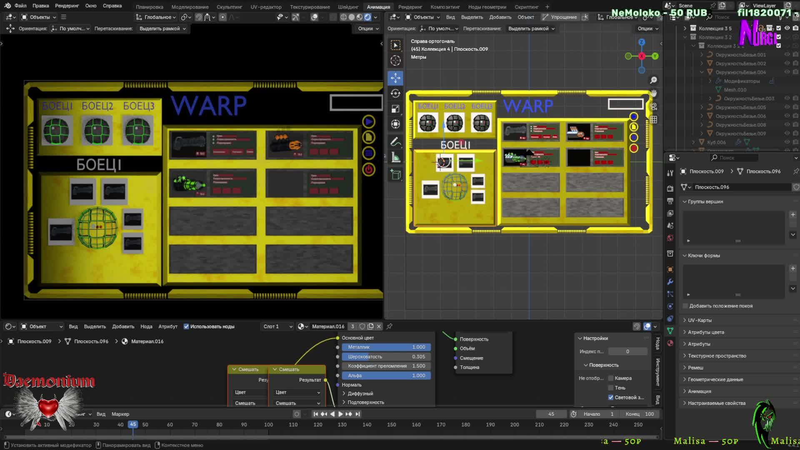Select the Rotate tool in viewport toolbar
Viewport: 800px width, 450px height.
click(395, 93)
